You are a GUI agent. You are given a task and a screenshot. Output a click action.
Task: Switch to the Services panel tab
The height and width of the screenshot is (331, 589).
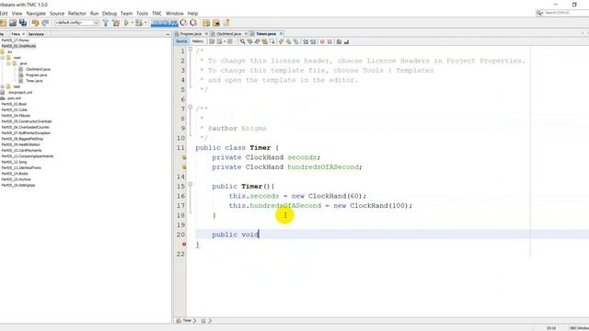click(x=37, y=34)
